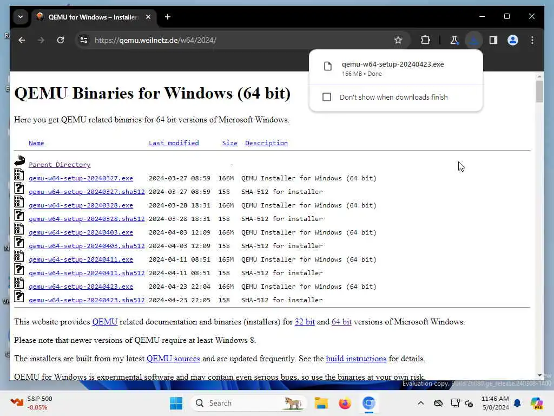Viewport: 554px width, 416px height.
Task: Open the S&P 500 widget
Action: [32, 403]
